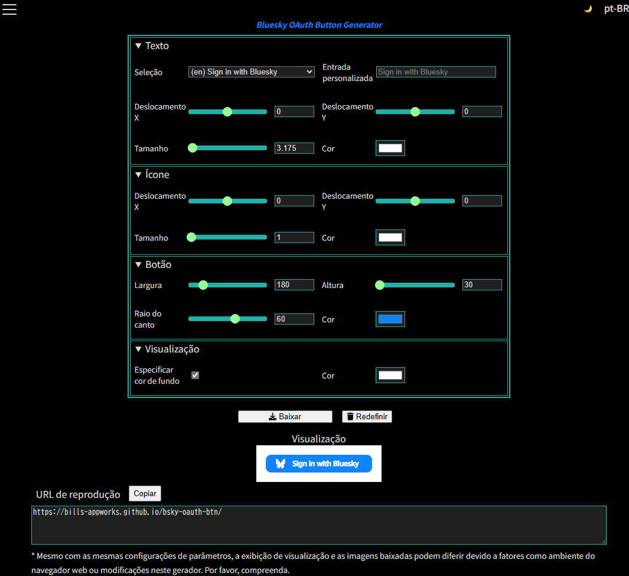This screenshot has height=576, width=629.
Task: Uncheck Especificar cor de fundo checkbox
Action: [x=195, y=375]
